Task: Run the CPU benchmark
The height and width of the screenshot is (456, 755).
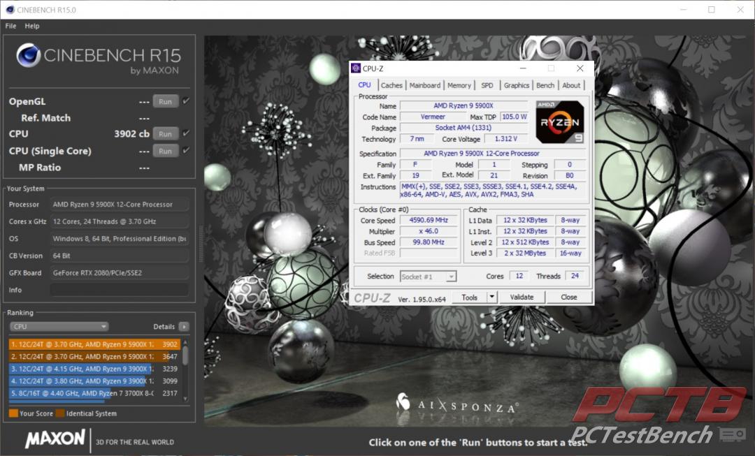Action: (165, 133)
